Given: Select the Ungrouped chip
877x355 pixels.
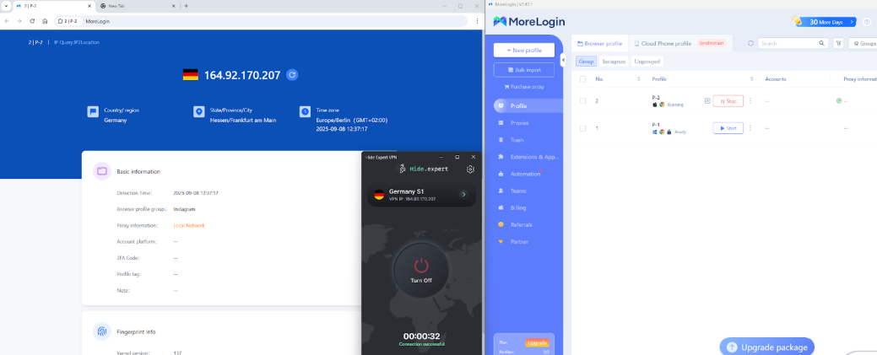Looking at the screenshot, I should click(647, 62).
